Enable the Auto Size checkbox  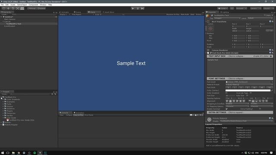[247, 96]
